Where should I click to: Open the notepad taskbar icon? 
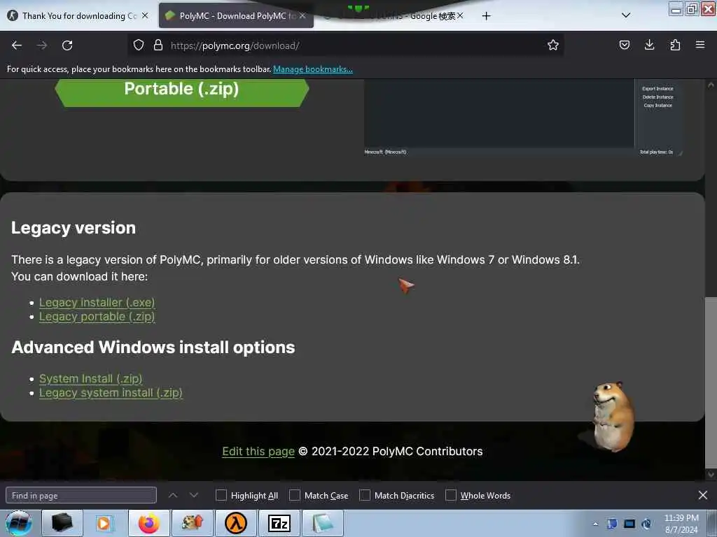[323, 523]
